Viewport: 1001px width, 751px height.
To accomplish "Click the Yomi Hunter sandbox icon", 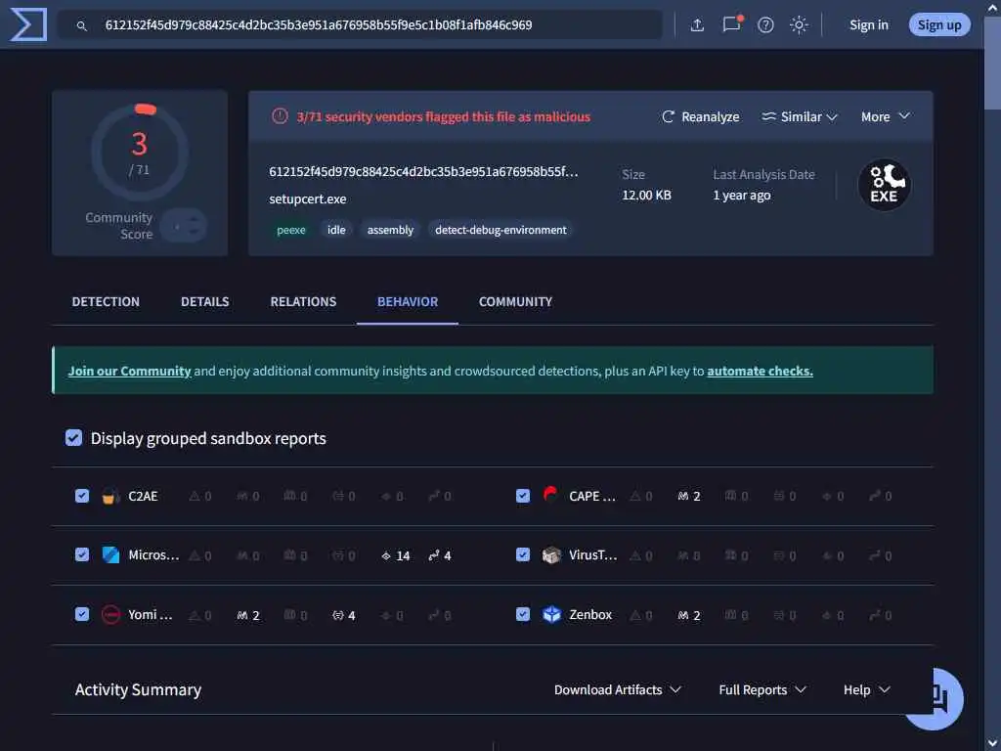I will click(x=111, y=614).
